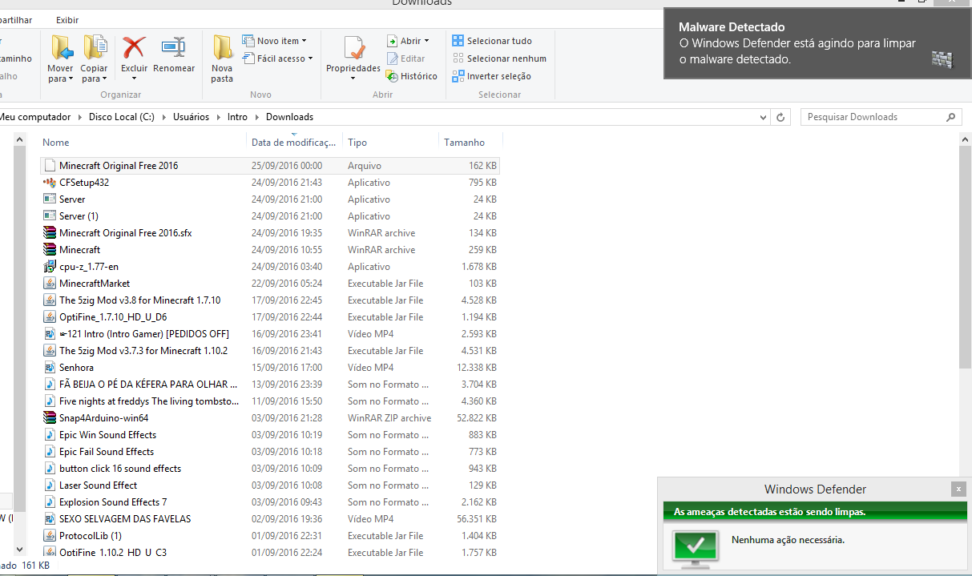
Task: Click the MinecraftMarket Jar file icon
Action: click(50, 284)
